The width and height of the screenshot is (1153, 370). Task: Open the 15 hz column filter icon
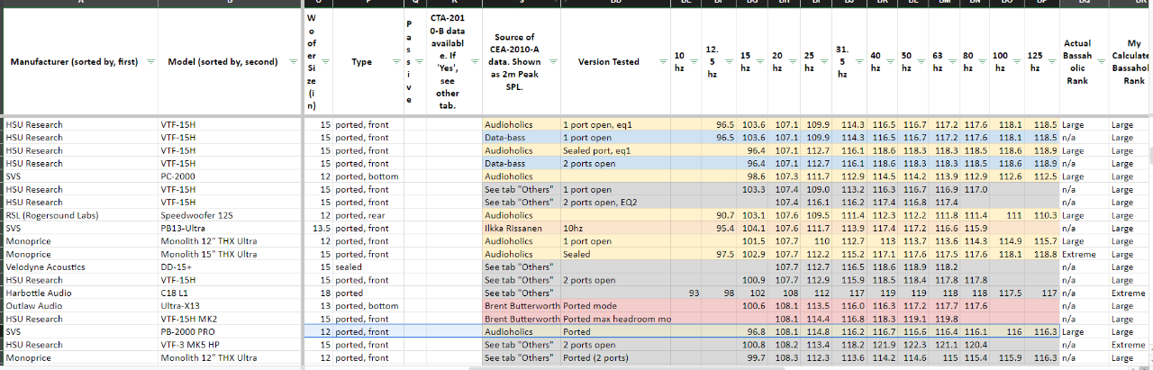coord(759,62)
